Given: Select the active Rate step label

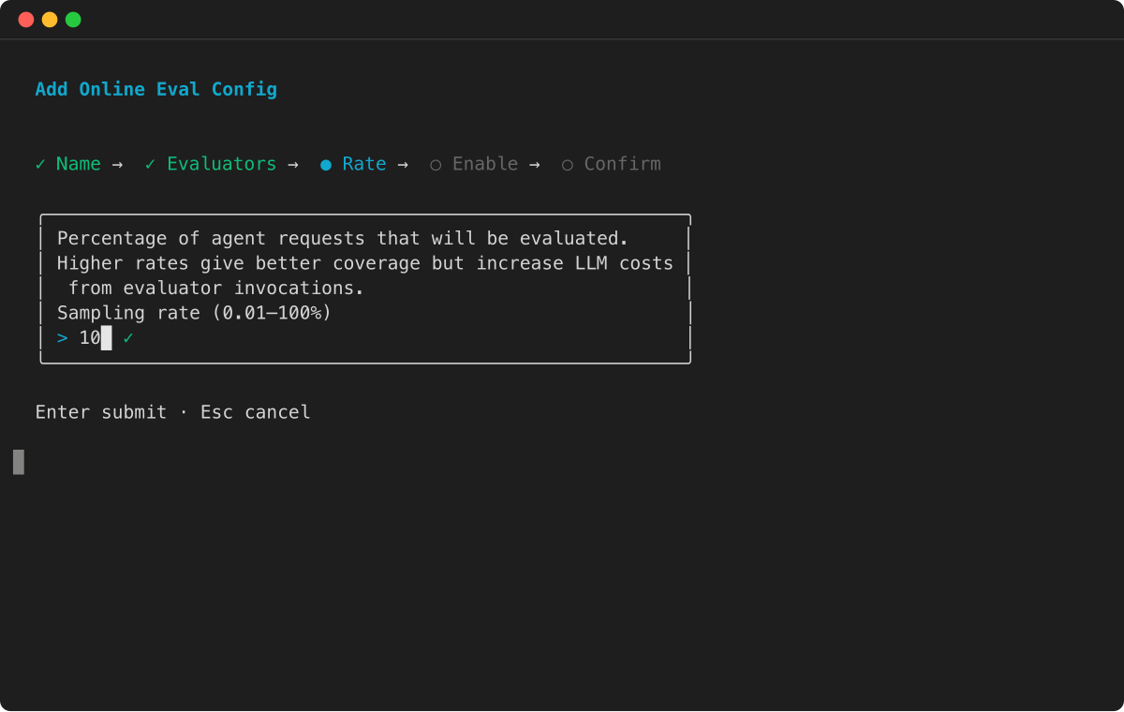Looking at the screenshot, I should pyautogui.click(x=364, y=164).
